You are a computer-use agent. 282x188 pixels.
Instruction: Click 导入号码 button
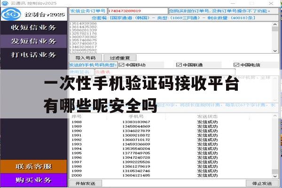[86, 58]
